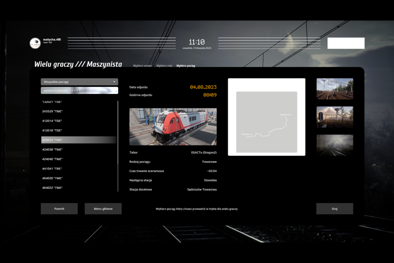
Task: Open the foggy tracks thumbnail
Action: [x=335, y=145]
